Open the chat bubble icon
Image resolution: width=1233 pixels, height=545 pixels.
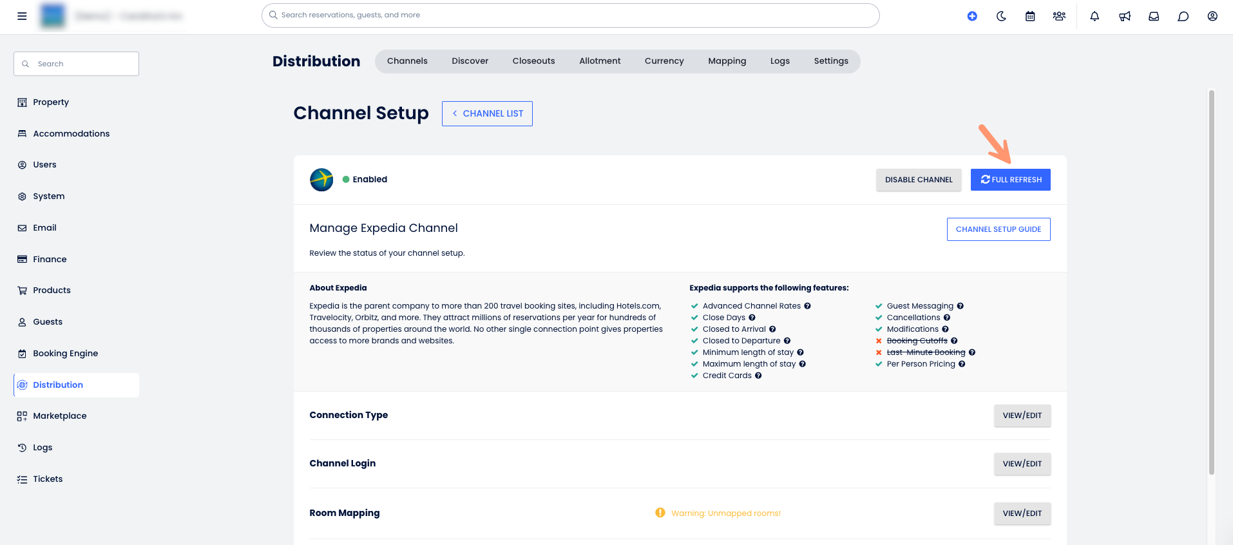[x=1183, y=16]
